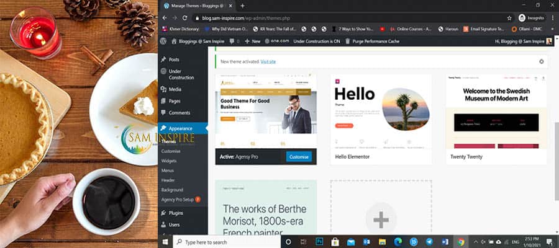Open Agency Pro Setup submenu
Viewport: 559px width, 248px height.
180,200
